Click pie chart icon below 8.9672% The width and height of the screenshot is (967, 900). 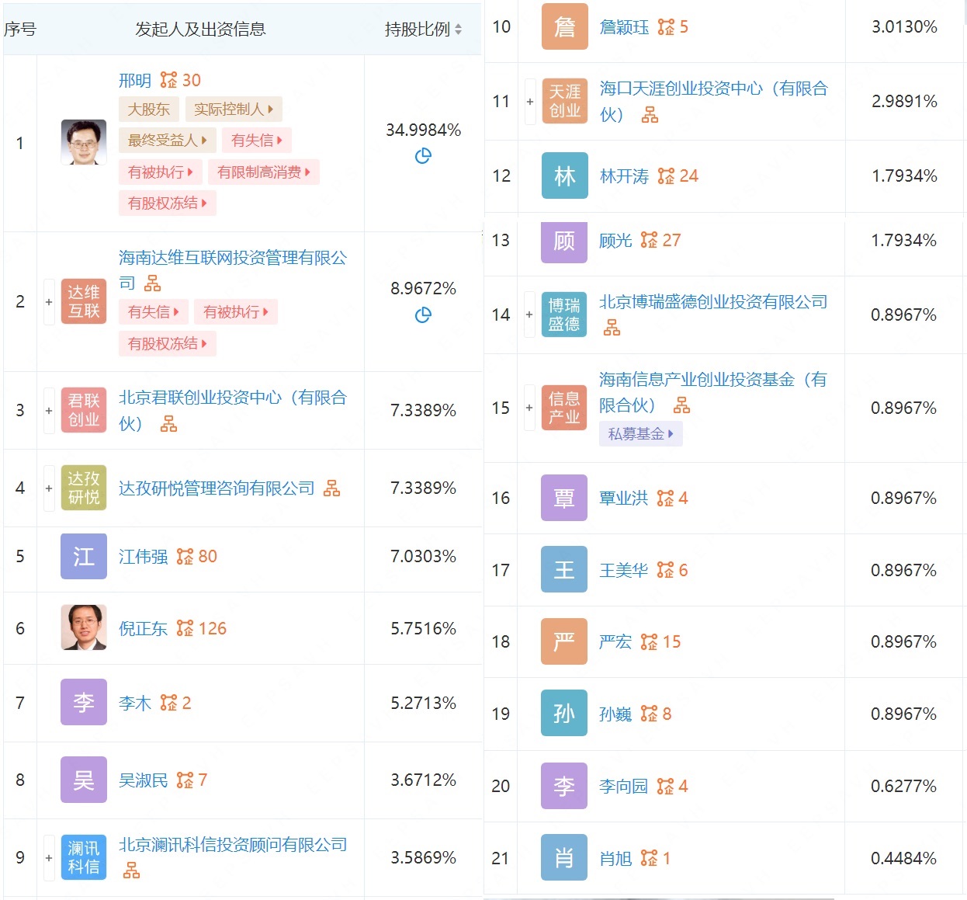click(423, 315)
